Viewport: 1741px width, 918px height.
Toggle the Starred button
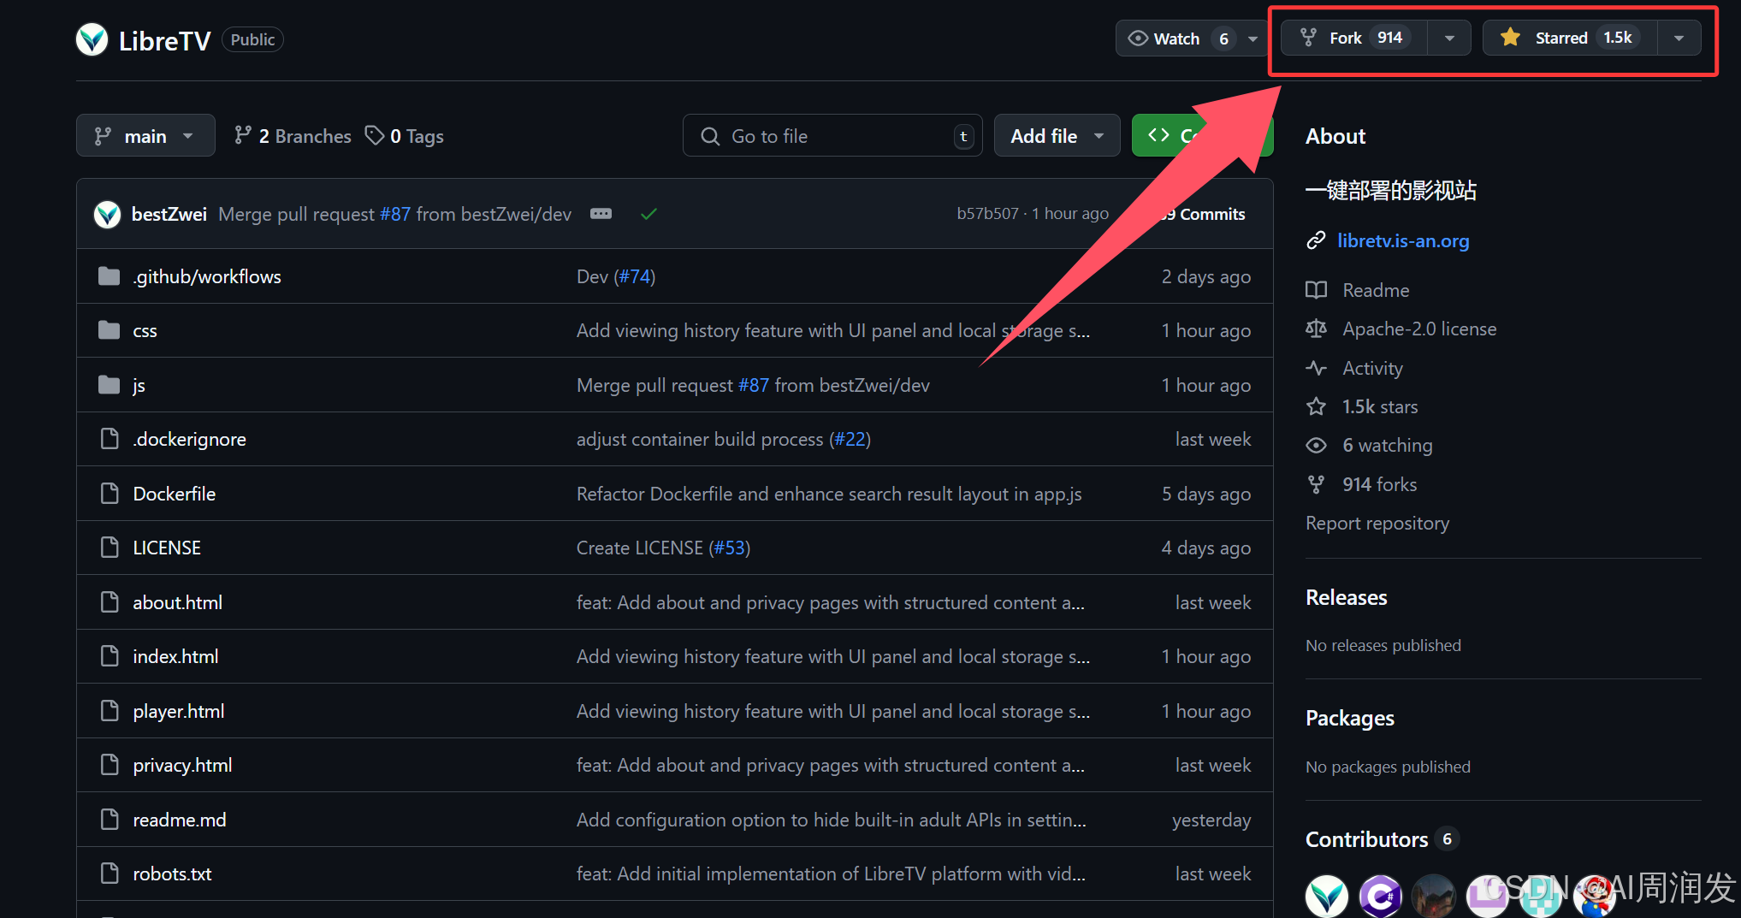click(1569, 38)
